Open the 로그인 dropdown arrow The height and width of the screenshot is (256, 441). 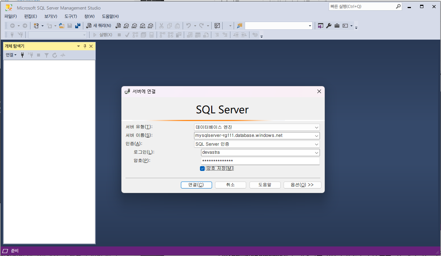tap(317, 153)
